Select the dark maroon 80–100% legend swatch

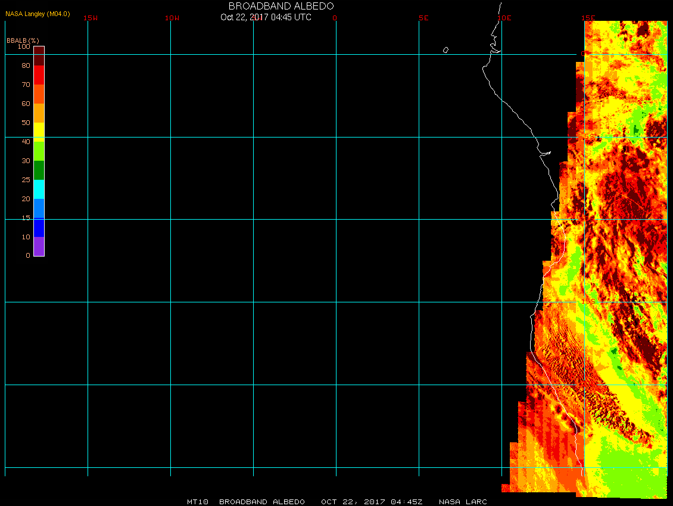39,56
